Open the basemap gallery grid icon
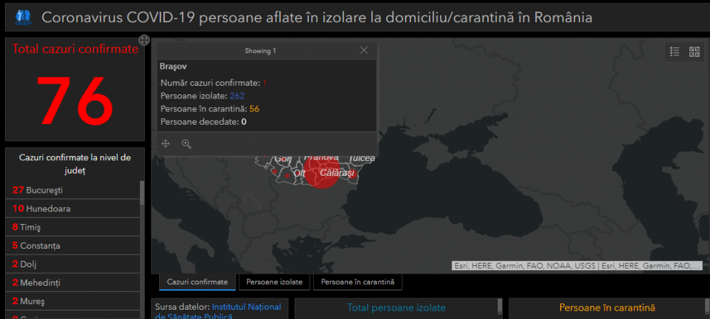This screenshot has width=710, height=319. 694,52
